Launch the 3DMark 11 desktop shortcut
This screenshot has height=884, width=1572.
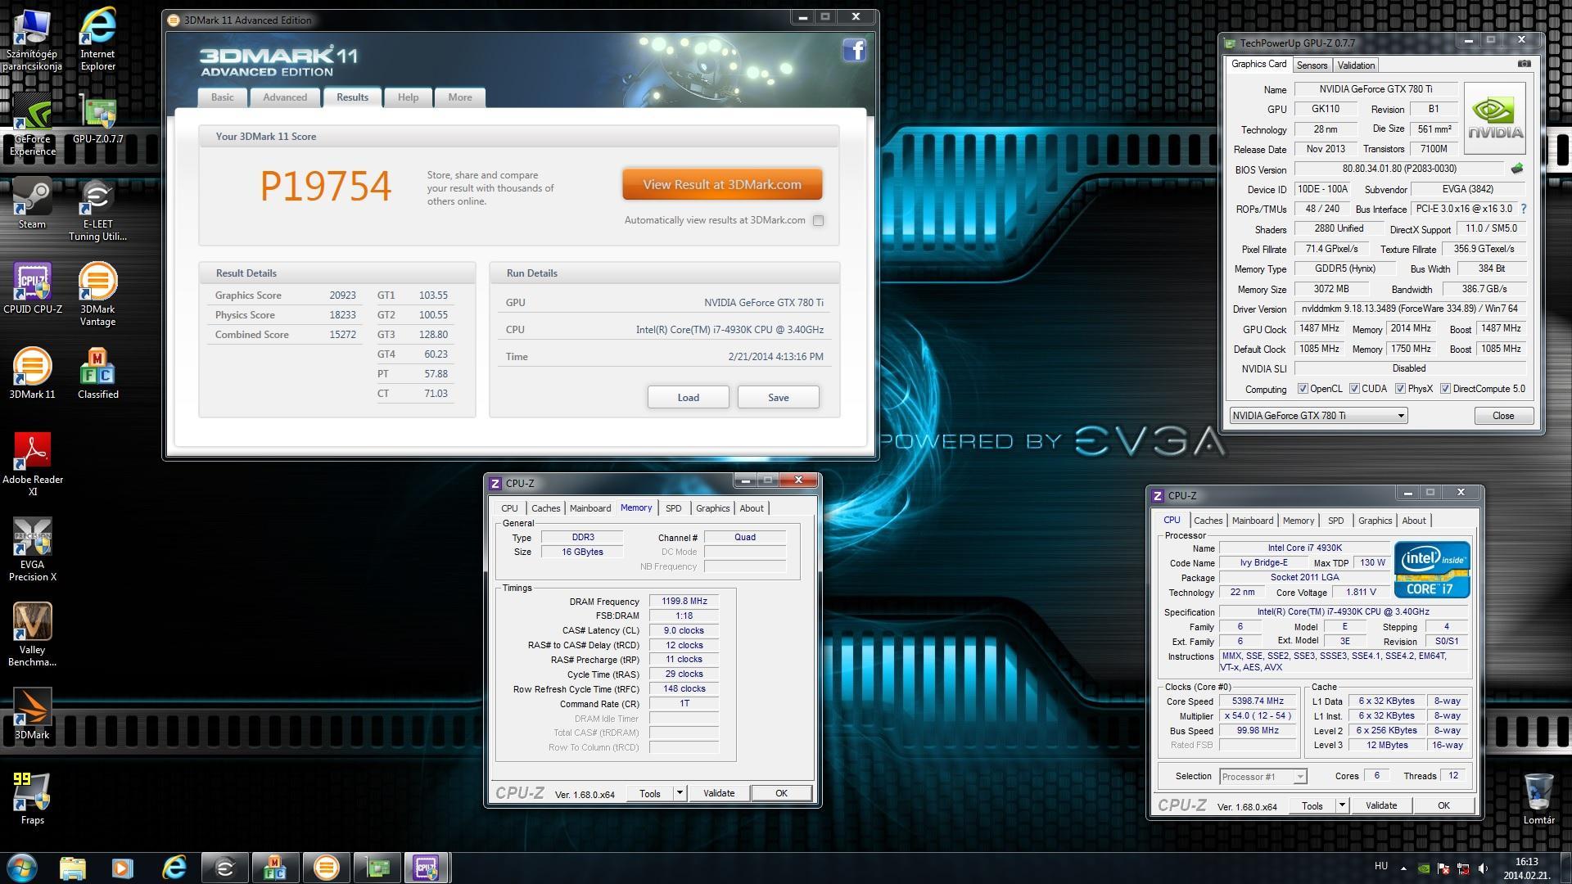tap(32, 374)
